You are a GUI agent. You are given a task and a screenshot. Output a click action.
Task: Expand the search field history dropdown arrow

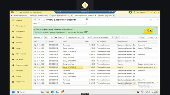click(x=139, y=37)
